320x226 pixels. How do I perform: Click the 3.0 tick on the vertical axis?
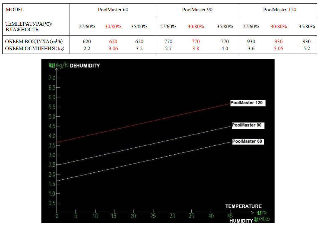click(52, 155)
